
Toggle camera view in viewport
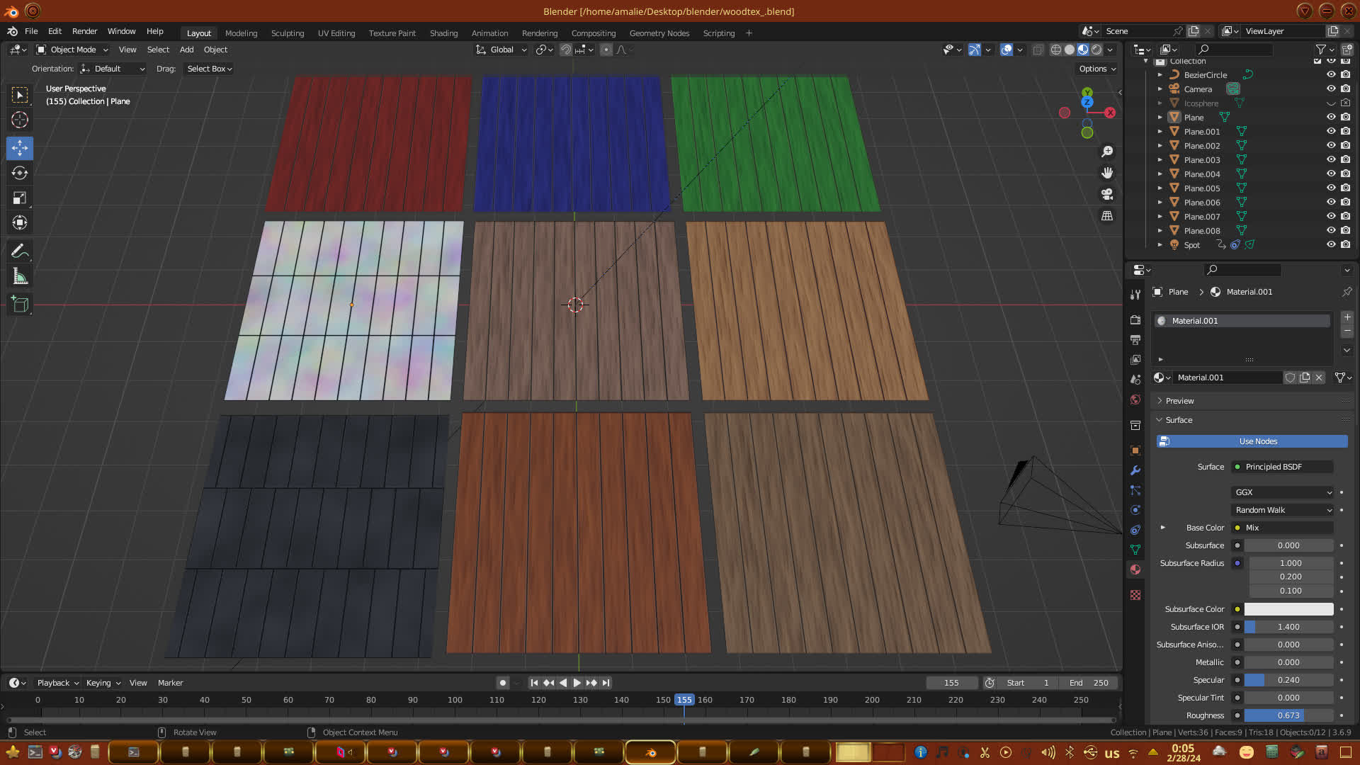(x=1107, y=194)
